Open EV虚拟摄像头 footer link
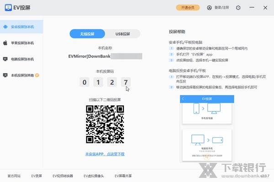The width and height of the screenshot is (274, 182). (x=94, y=176)
